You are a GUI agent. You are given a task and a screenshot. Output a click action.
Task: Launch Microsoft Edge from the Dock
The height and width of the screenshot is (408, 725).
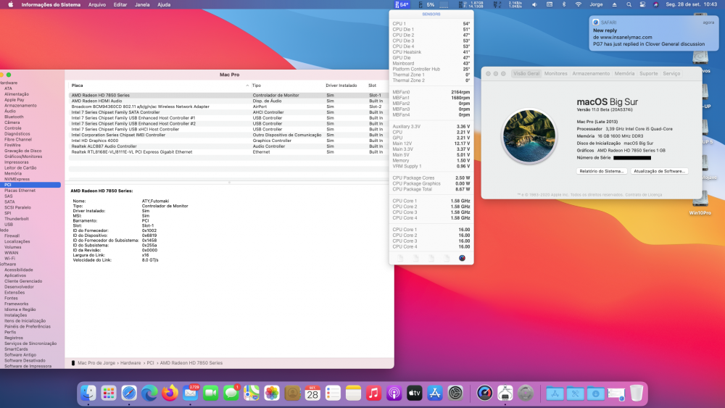pyautogui.click(x=149, y=394)
